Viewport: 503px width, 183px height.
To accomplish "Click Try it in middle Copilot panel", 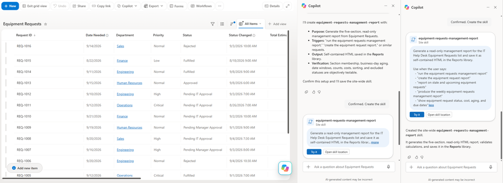I will (x=314, y=152).
